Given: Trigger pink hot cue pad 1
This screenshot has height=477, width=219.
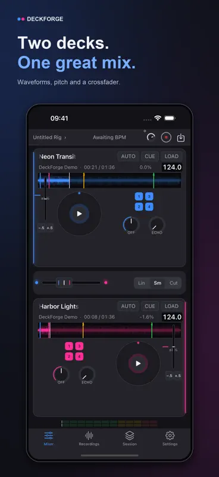Looking at the screenshot, I should click(x=69, y=346).
